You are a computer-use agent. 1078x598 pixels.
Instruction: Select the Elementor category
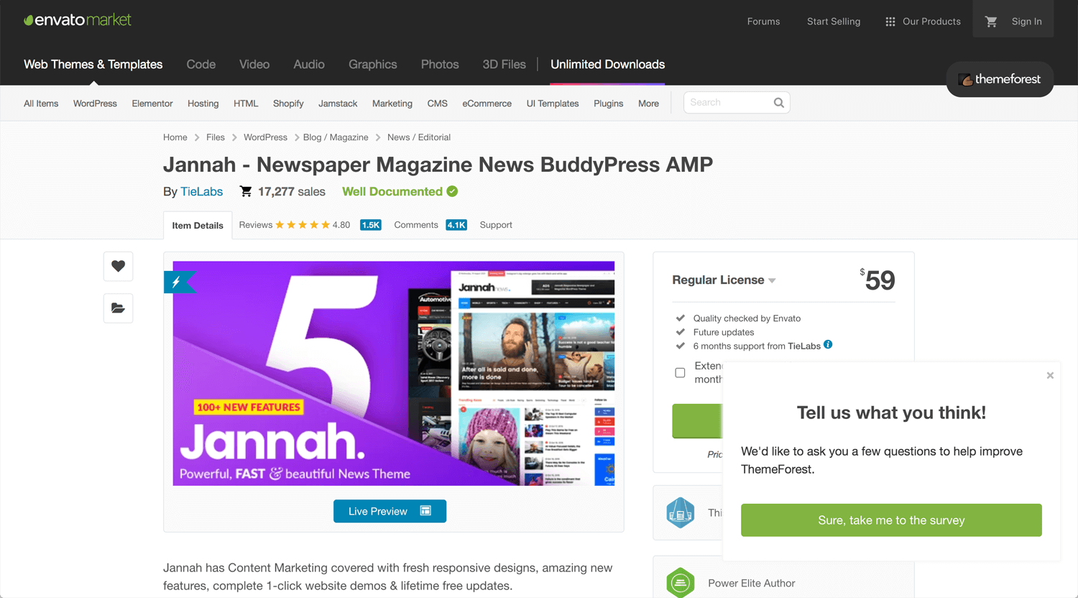(x=152, y=103)
